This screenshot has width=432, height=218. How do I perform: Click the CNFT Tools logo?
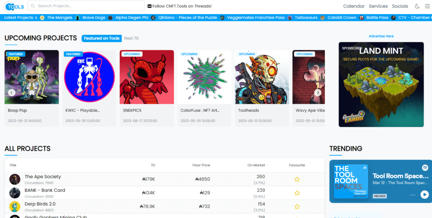pos(14,7)
